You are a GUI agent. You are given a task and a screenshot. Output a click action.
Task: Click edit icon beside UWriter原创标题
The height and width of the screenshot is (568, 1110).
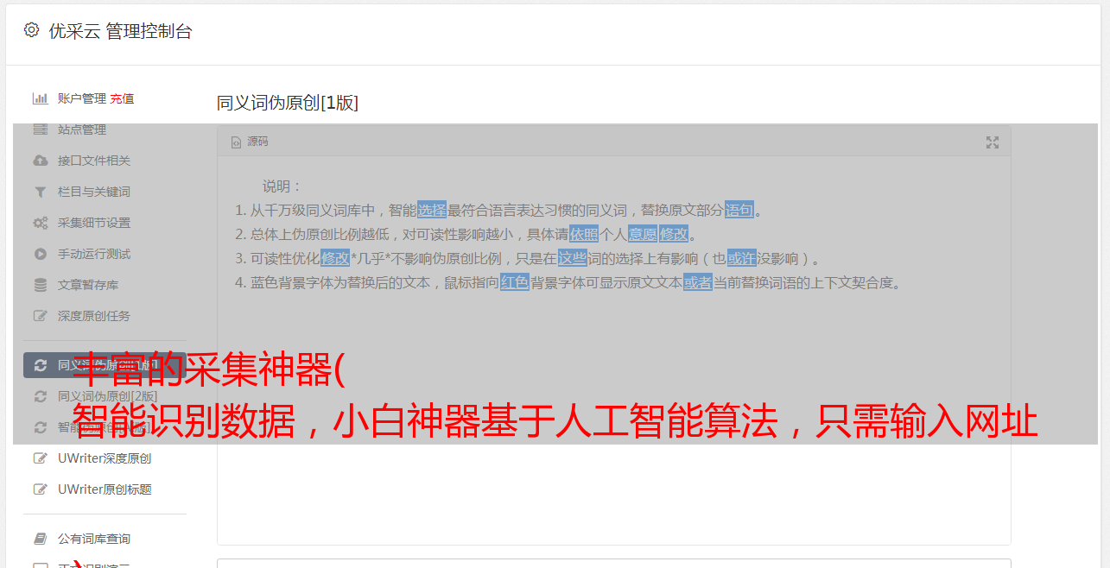pos(40,489)
